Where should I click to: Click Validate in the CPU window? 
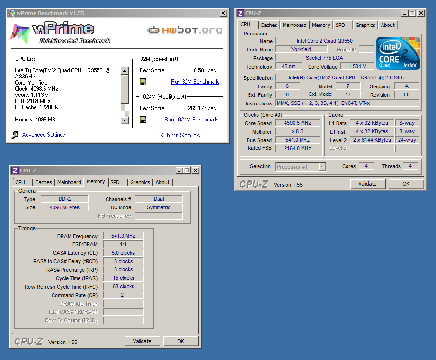[x=368, y=184]
